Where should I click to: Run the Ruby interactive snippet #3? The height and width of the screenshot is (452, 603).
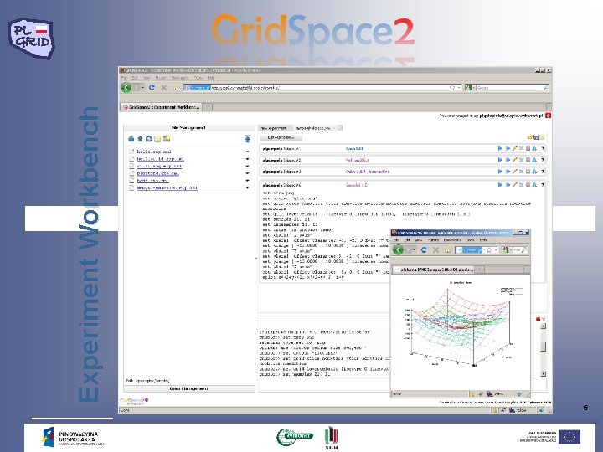tap(500, 172)
